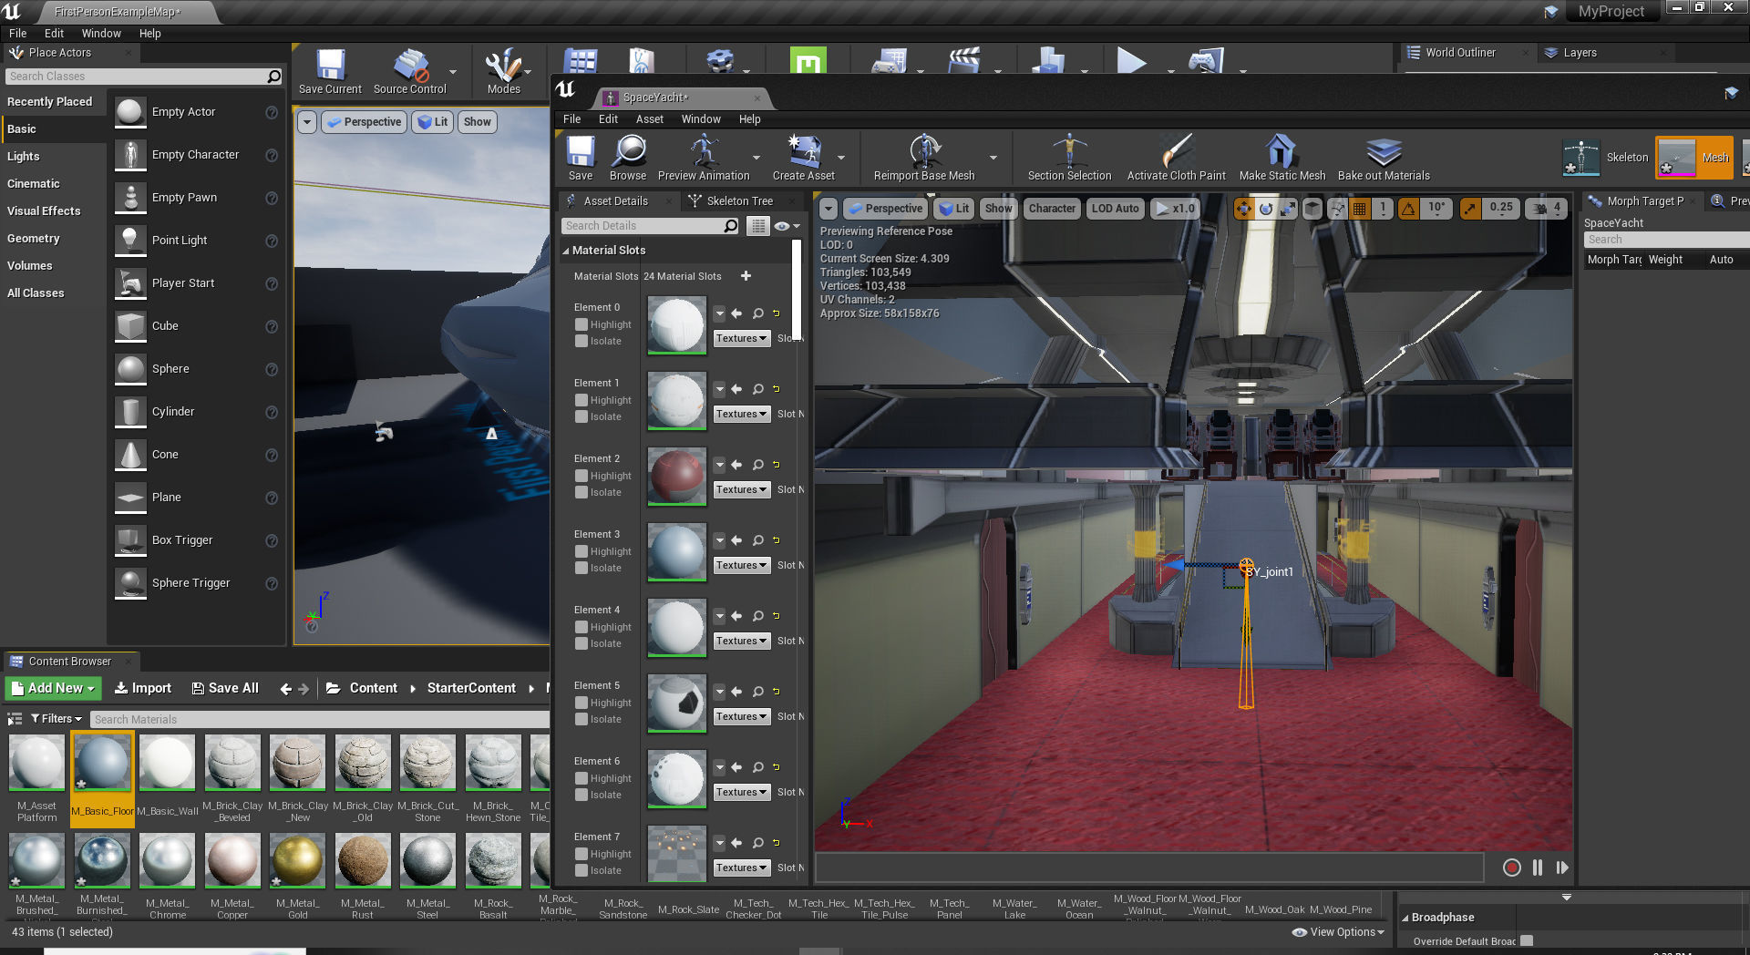Step forward one frame in preview
This screenshot has height=955, width=1750.
click(x=1562, y=868)
